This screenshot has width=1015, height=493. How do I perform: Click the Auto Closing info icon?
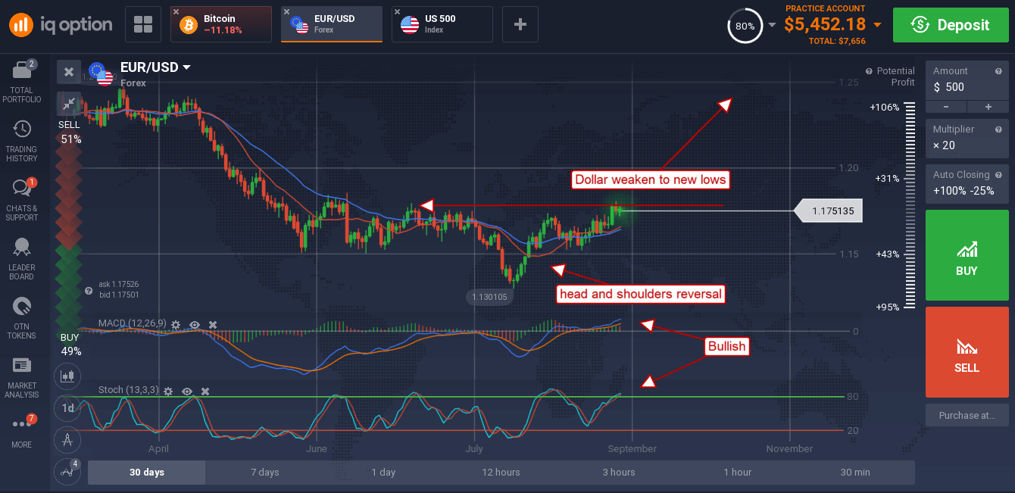pos(999,175)
